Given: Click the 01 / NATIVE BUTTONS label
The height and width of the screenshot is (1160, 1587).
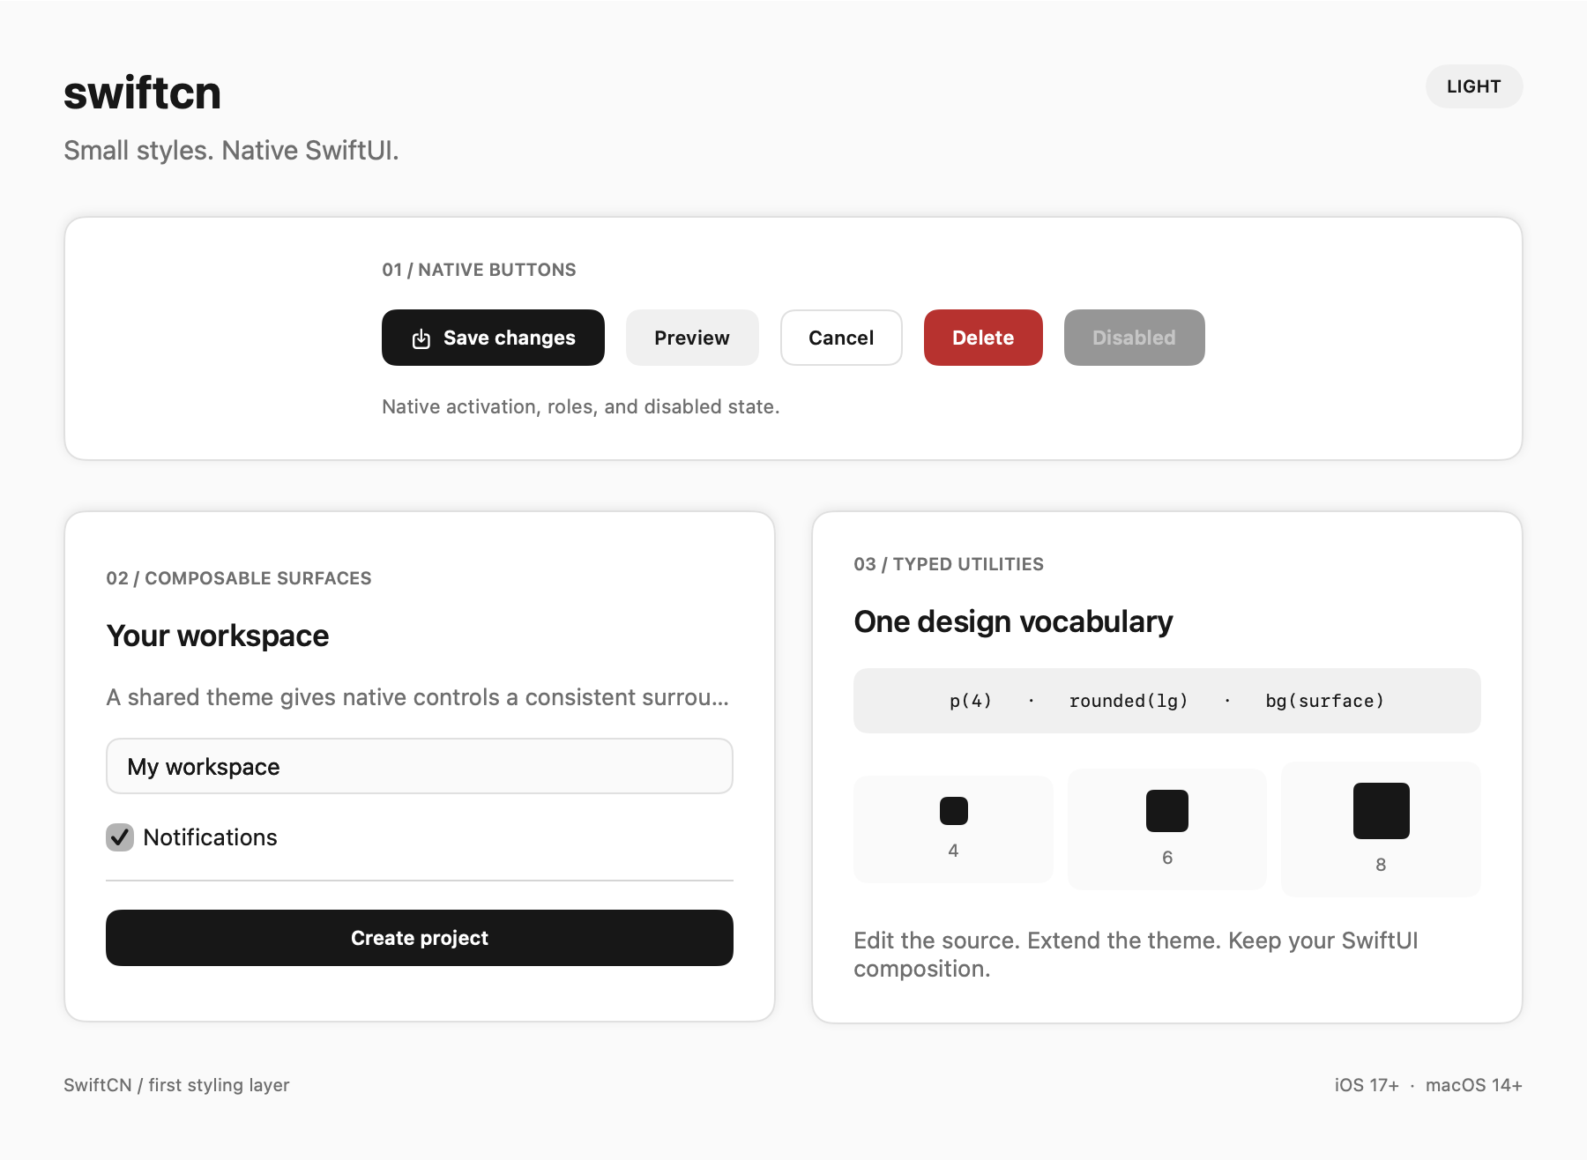Looking at the screenshot, I should click(x=479, y=270).
